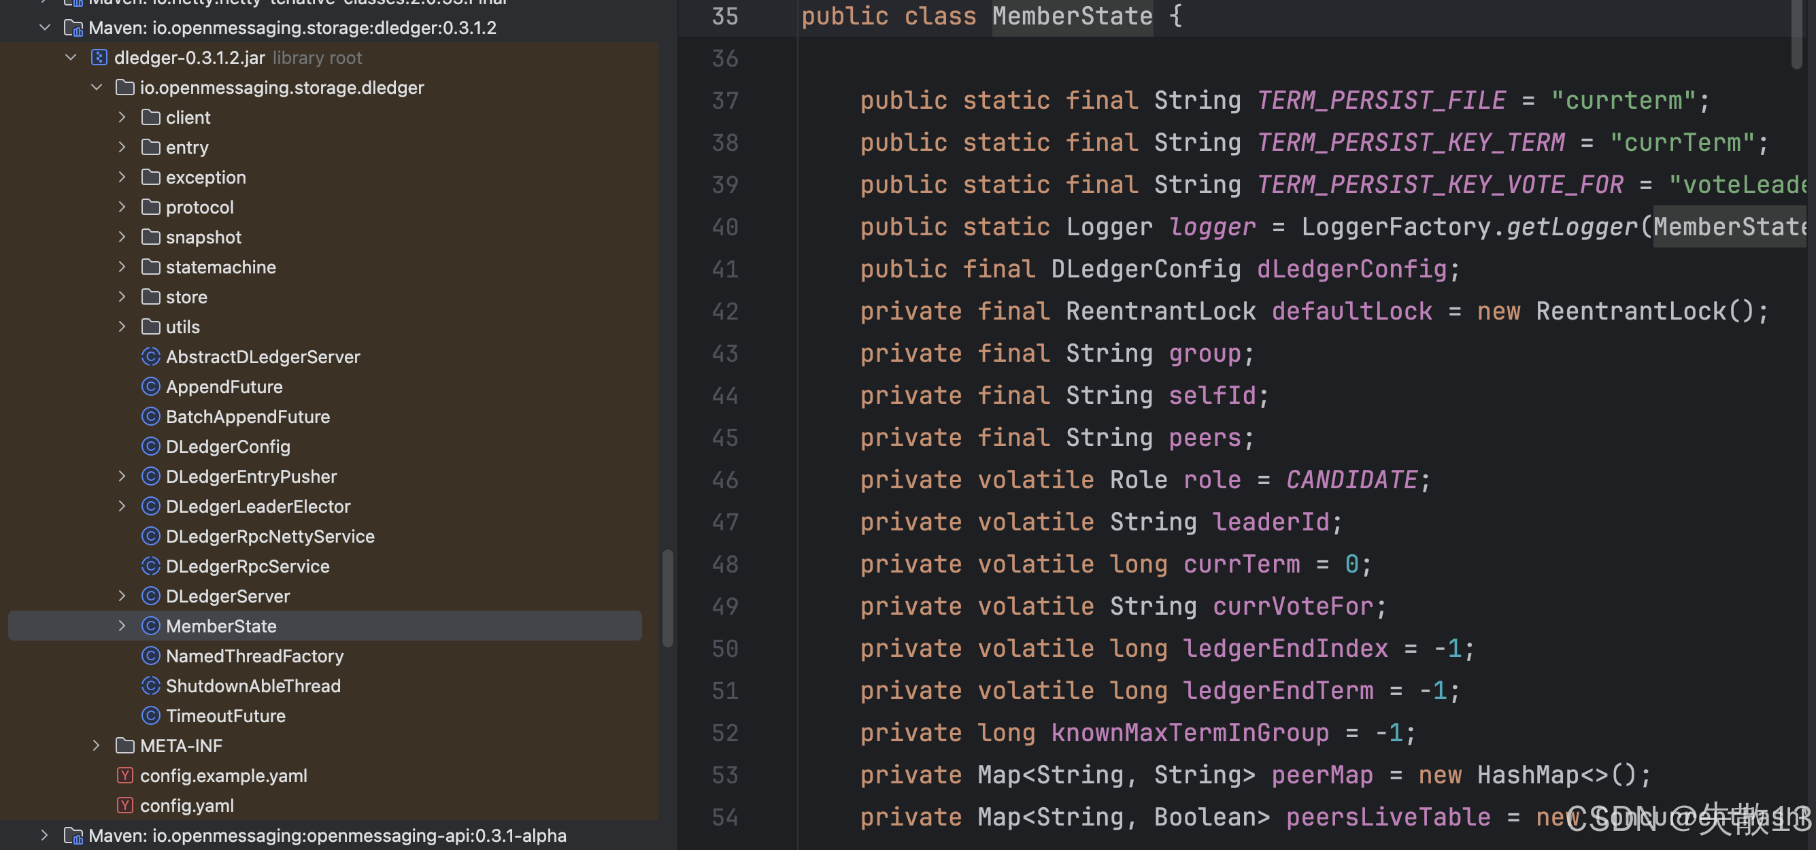Expand the DLedgerLeaderElector class node

point(122,506)
